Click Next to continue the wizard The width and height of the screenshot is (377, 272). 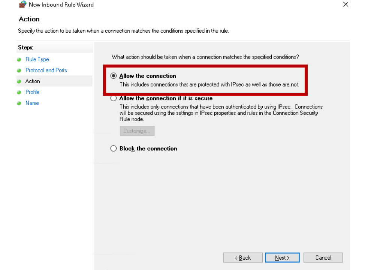282,258
